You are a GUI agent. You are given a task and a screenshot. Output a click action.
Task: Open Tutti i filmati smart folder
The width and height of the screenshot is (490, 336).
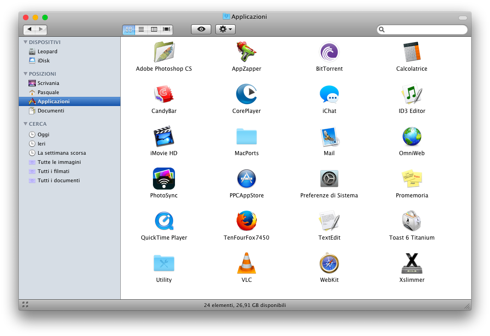coord(69,171)
